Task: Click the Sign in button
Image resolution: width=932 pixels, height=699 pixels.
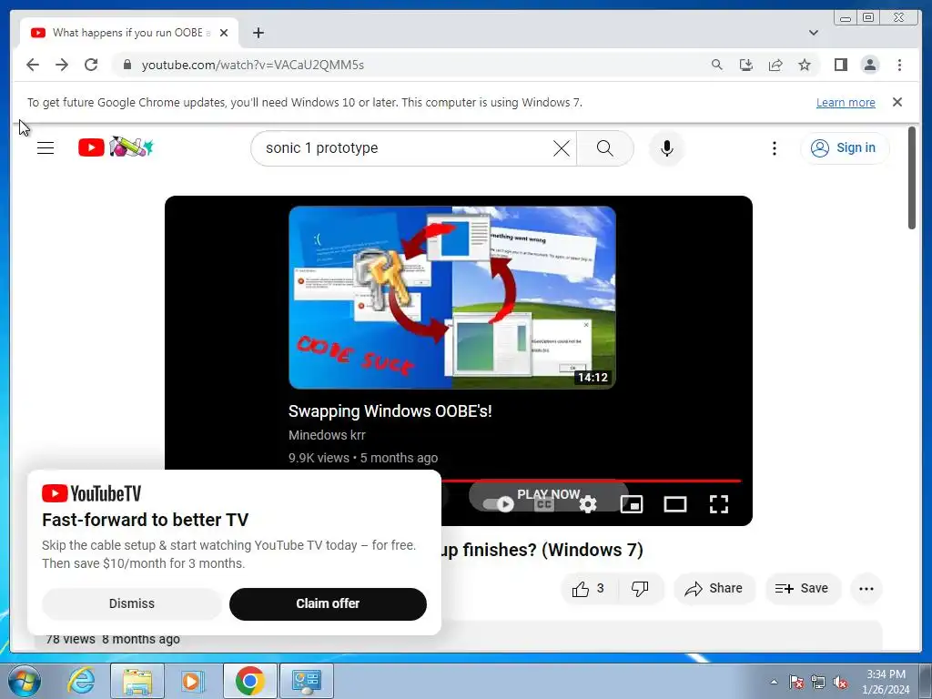Action: point(845,147)
